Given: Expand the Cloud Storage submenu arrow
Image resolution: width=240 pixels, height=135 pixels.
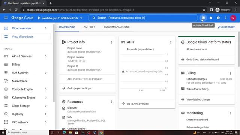Looking at the screenshot, I should (x=46, y=106).
